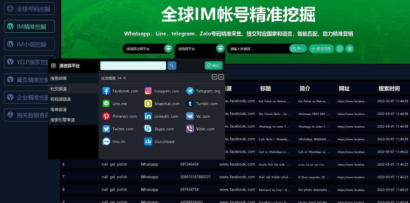Click phone number 081345438
Screen dimensions: 410x203
[190, 164]
